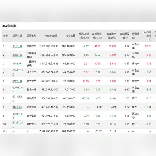Click the 相对上期增减(%) column header

tap(84, 36)
